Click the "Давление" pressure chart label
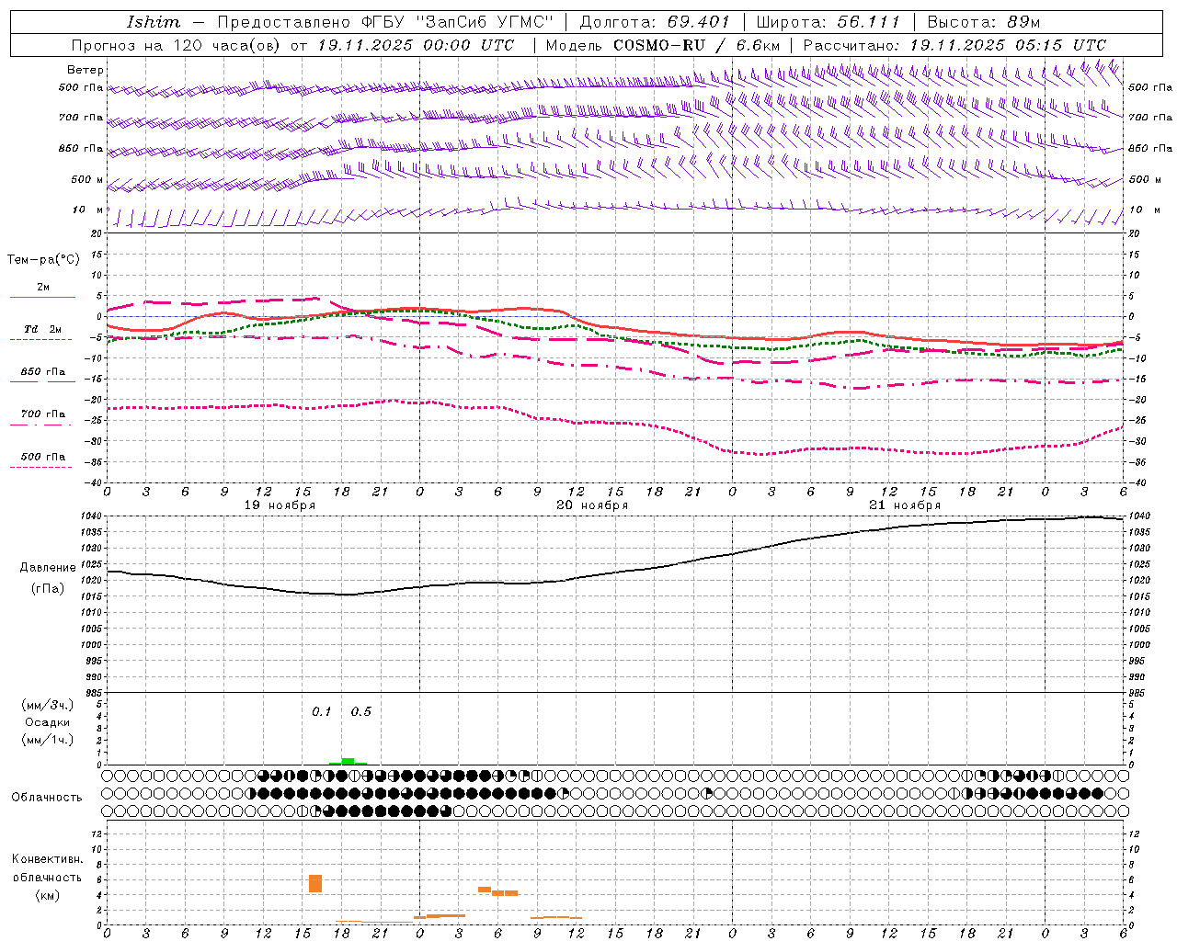 click(48, 568)
